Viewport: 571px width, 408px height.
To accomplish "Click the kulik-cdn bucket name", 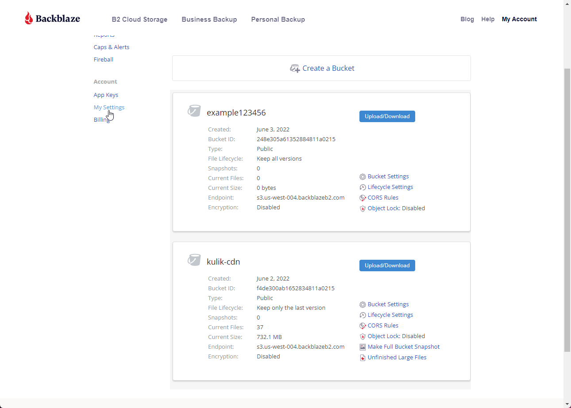I will [224, 262].
